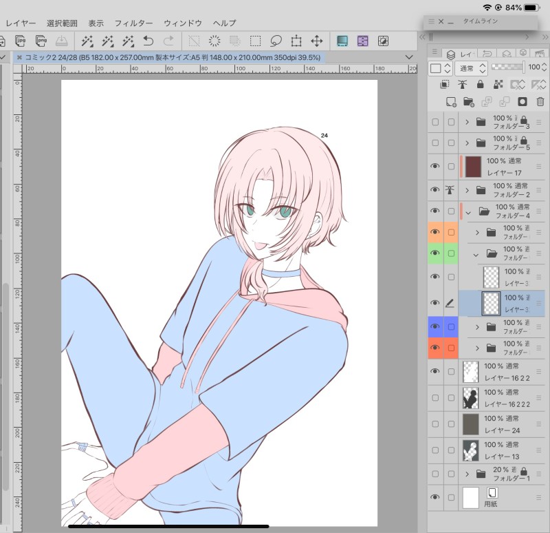Image resolution: width=550 pixels, height=533 pixels.
Task: Open the 選択範囲 menu
Action: click(62, 23)
